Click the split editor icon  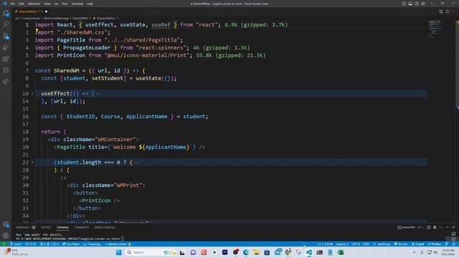448,11
